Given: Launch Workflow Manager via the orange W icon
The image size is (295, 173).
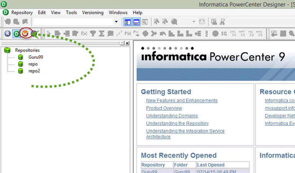Looking at the screenshot, I should [x=25, y=33].
